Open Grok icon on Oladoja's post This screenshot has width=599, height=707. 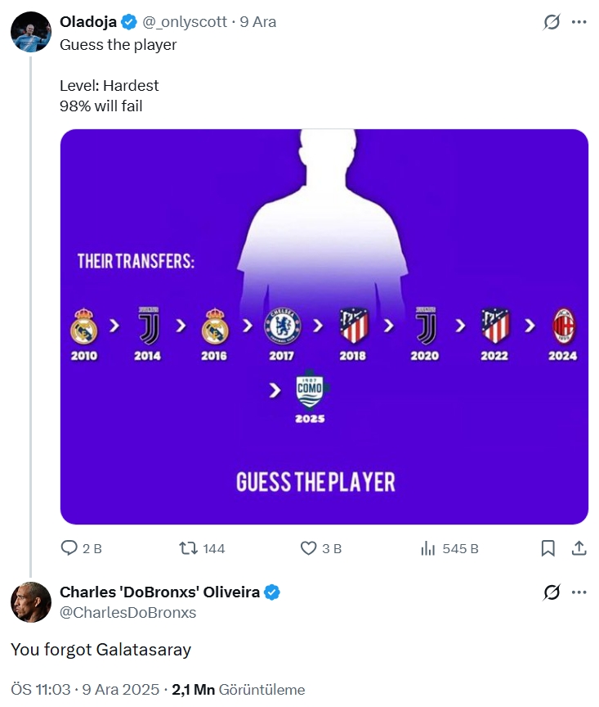[552, 22]
